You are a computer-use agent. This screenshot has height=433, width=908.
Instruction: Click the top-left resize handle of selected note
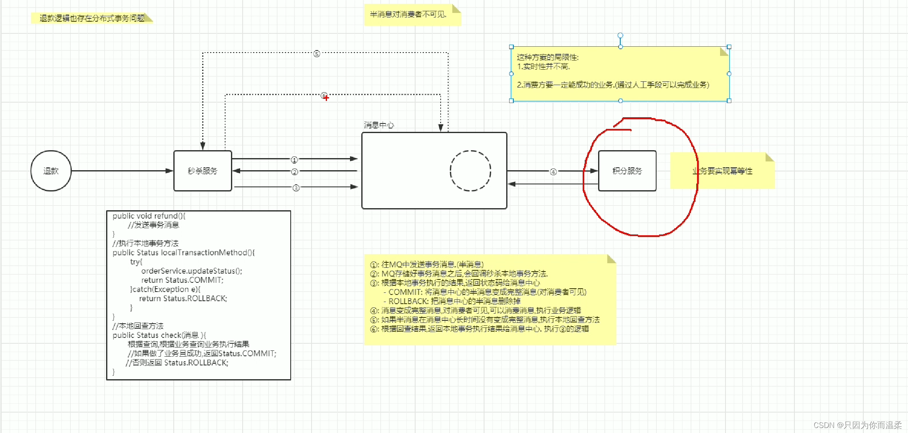click(511, 47)
